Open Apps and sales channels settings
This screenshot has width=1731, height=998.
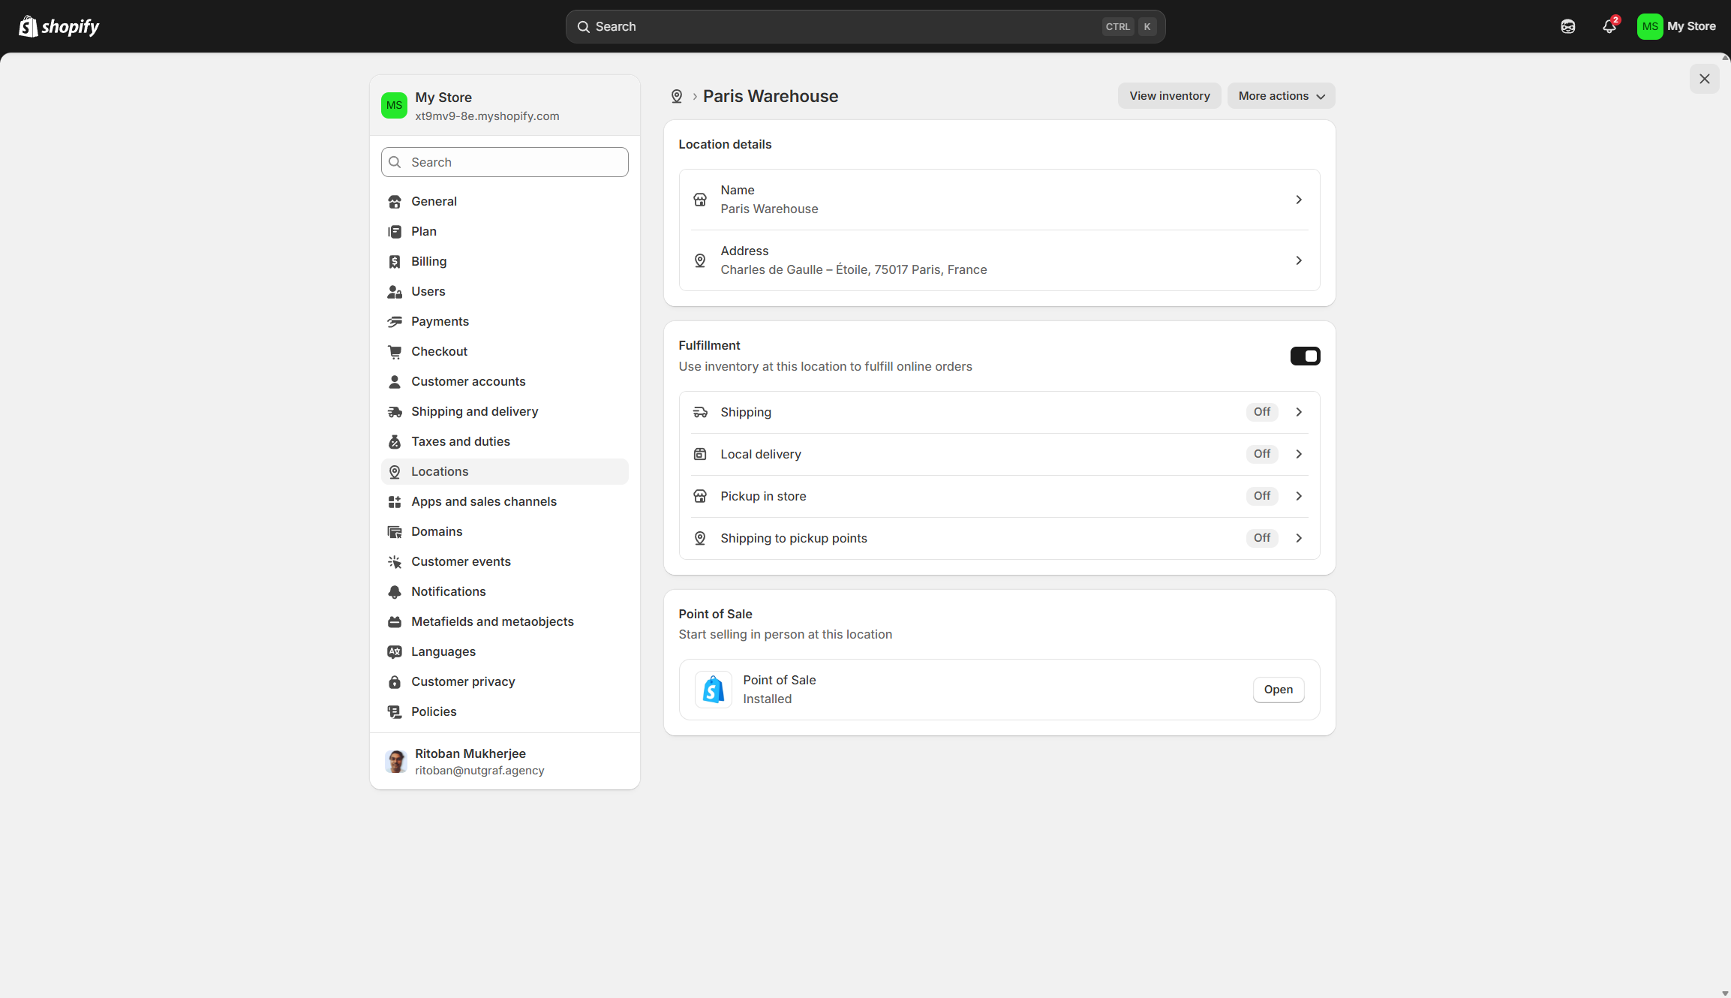(x=483, y=501)
